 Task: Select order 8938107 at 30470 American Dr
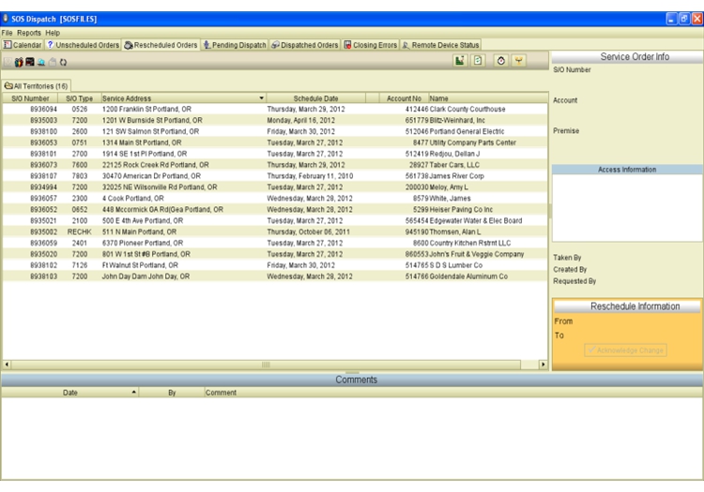tap(275, 176)
